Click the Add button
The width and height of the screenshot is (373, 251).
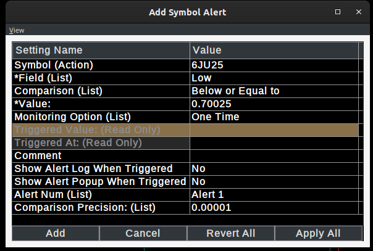[55, 233]
